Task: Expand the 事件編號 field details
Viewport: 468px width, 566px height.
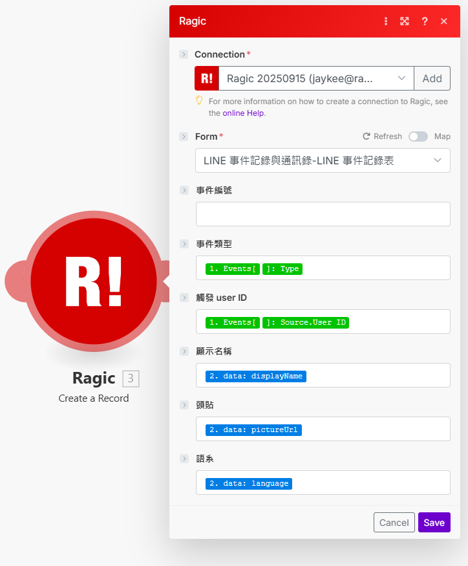Action: point(184,190)
